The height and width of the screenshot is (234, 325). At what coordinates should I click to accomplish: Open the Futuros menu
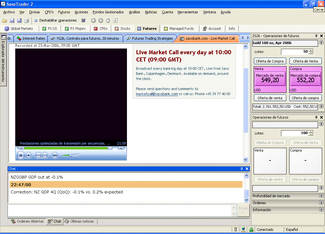(x=64, y=12)
